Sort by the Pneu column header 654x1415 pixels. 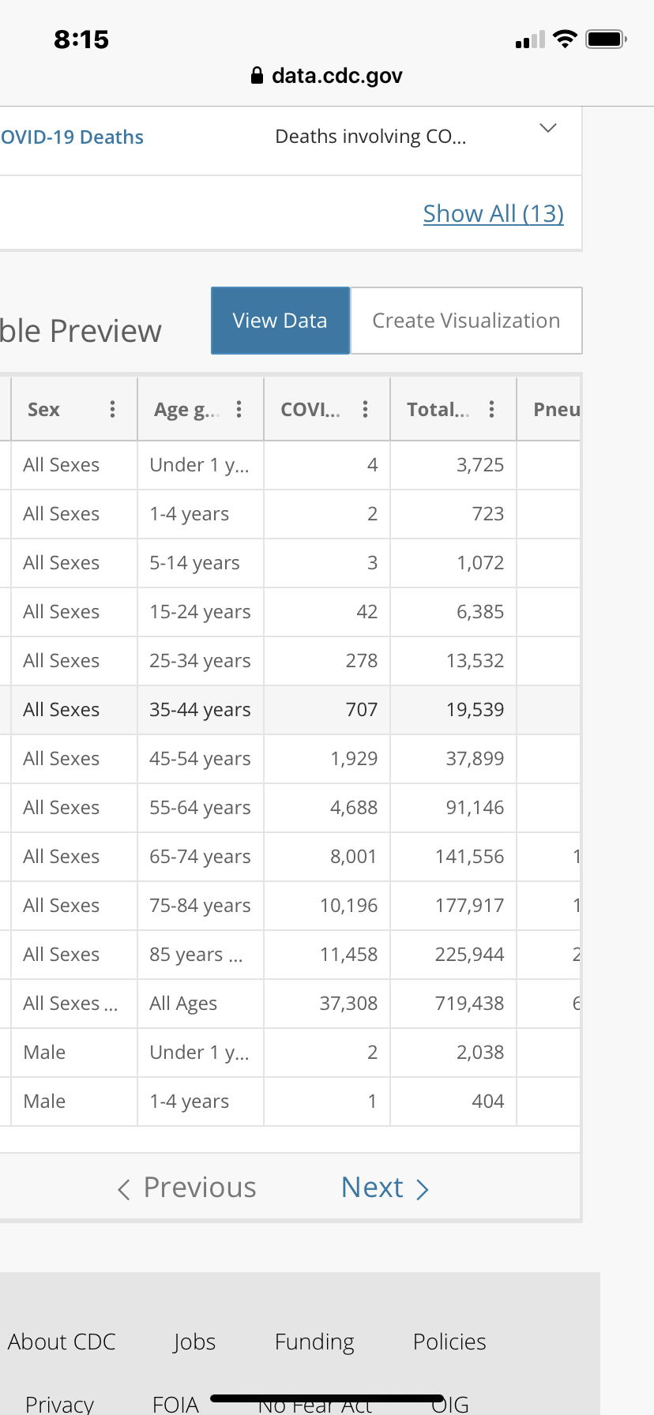[555, 409]
